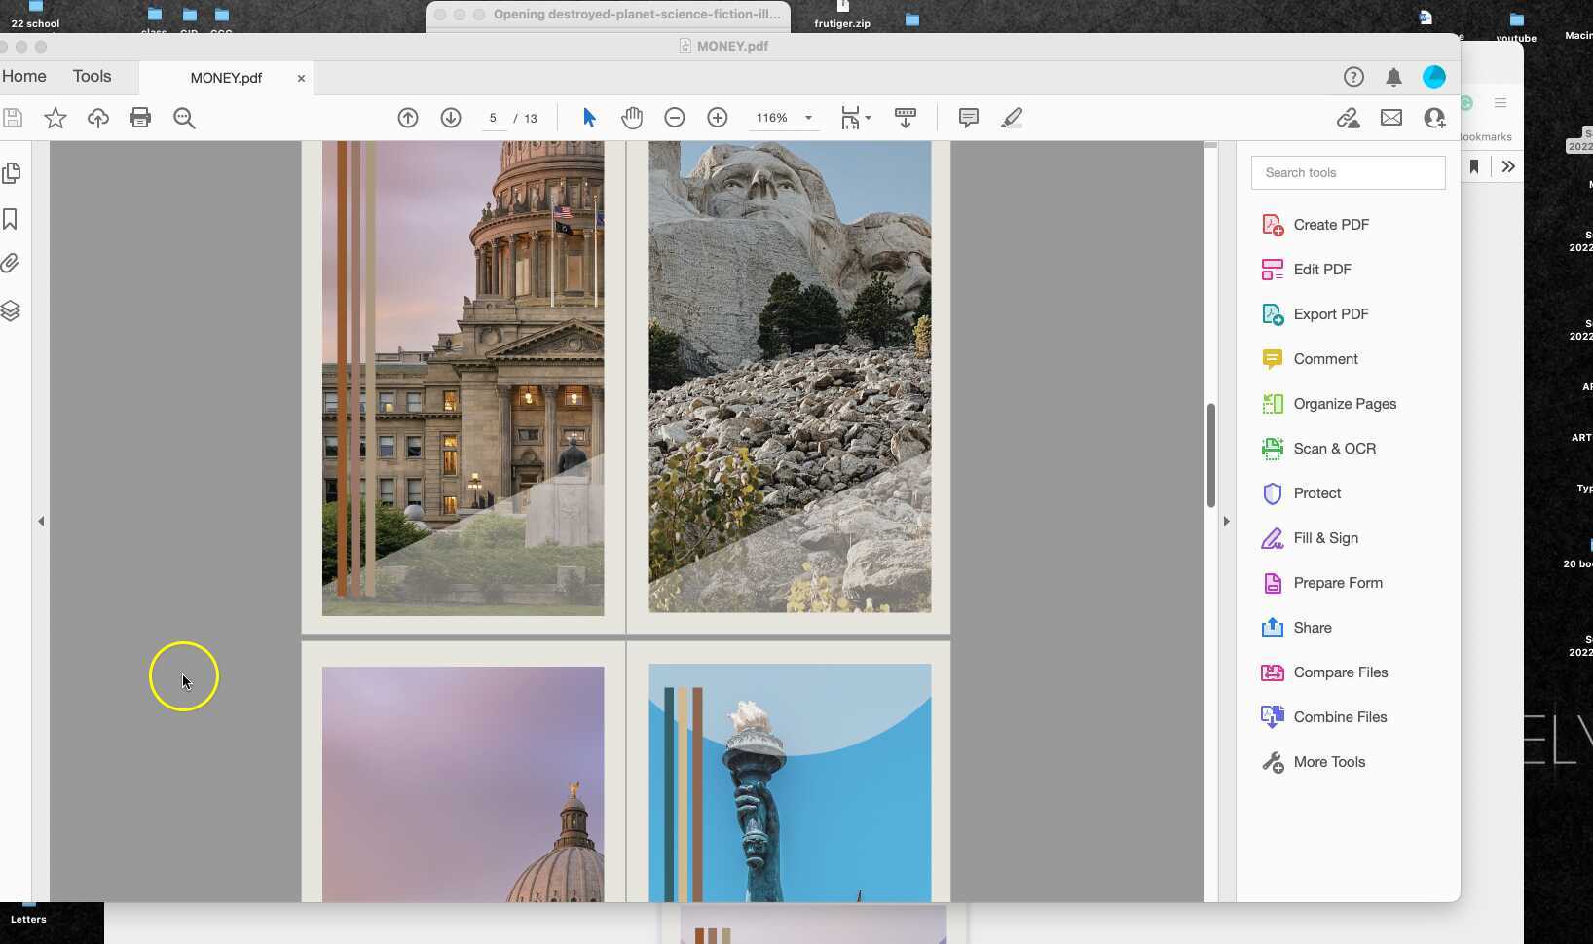Viewport: 1593px width, 944px height.
Task: Open the Layers side panel
Action: click(x=11, y=310)
